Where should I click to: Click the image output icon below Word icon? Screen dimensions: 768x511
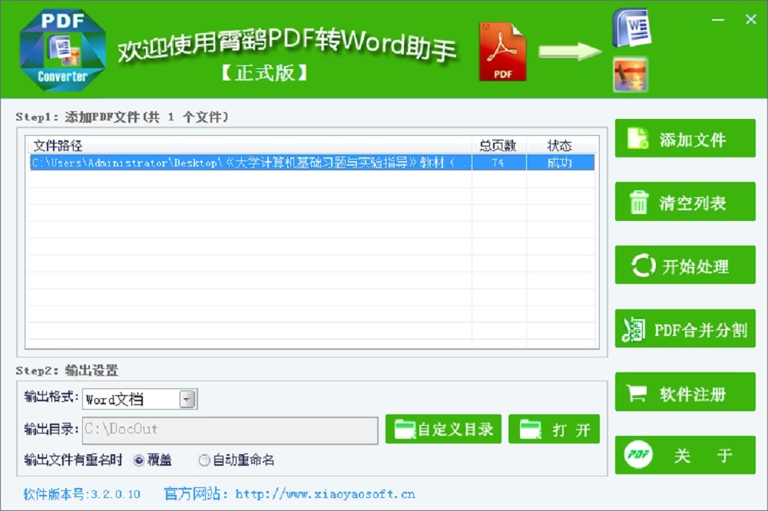[x=631, y=74]
